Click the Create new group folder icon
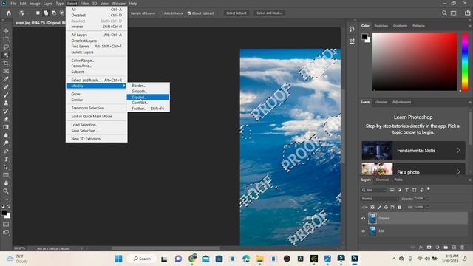 click(446, 248)
